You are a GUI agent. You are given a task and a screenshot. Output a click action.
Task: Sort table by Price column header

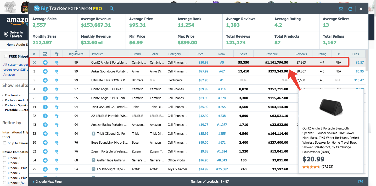click(x=200, y=54)
